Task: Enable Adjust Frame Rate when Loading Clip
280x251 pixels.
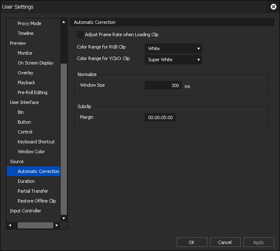Action: [80, 35]
